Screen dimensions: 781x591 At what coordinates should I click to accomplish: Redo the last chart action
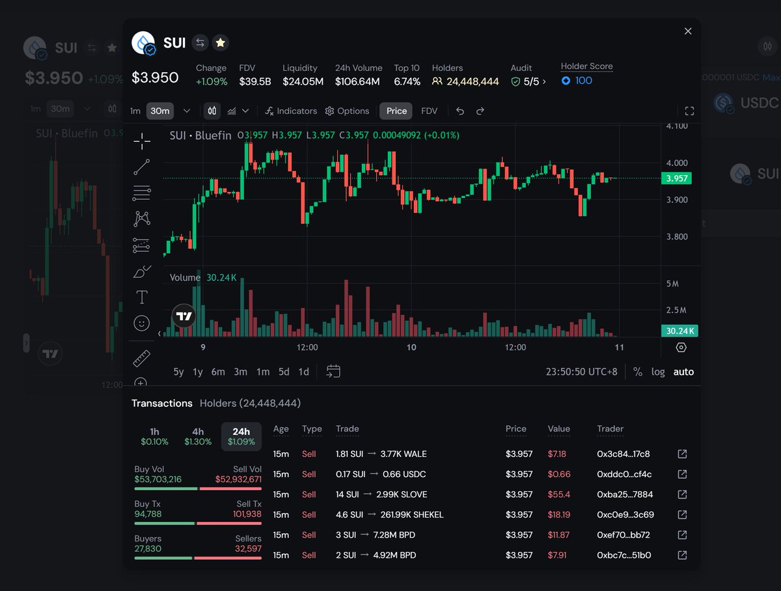tap(480, 111)
